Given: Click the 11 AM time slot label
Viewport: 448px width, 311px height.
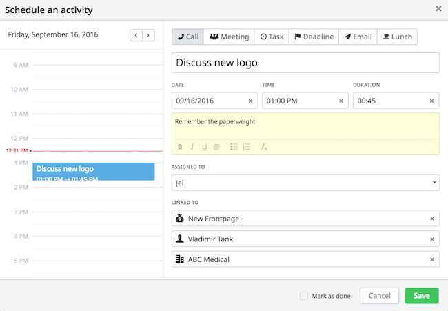Looking at the screenshot, I should pyautogui.click(x=19, y=114).
